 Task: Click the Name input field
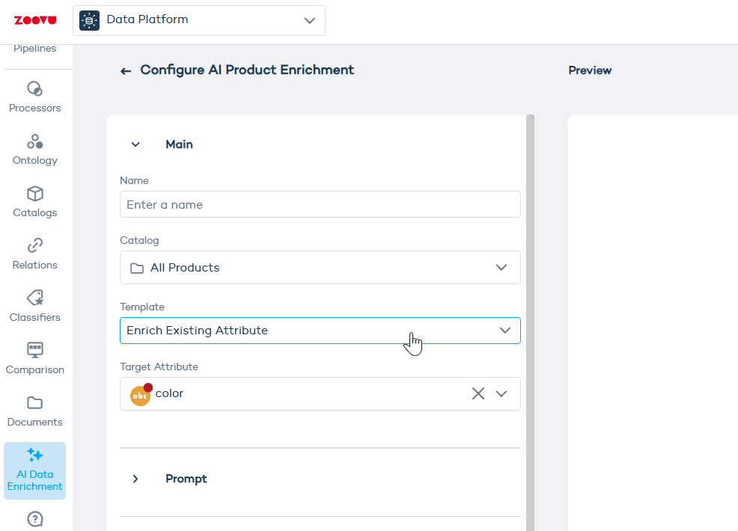coord(320,205)
